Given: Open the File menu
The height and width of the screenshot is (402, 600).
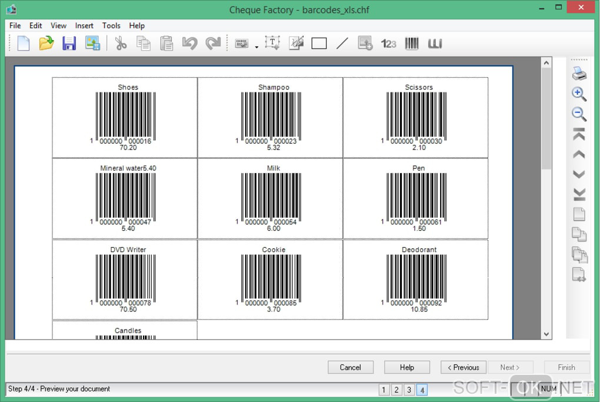Looking at the screenshot, I should pyautogui.click(x=15, y=26).
